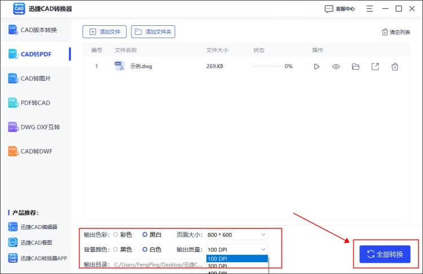The height and width of the screenshot is (274, 423).
Task: Click the 添加文件 button
Action: [x=104, y=32]
